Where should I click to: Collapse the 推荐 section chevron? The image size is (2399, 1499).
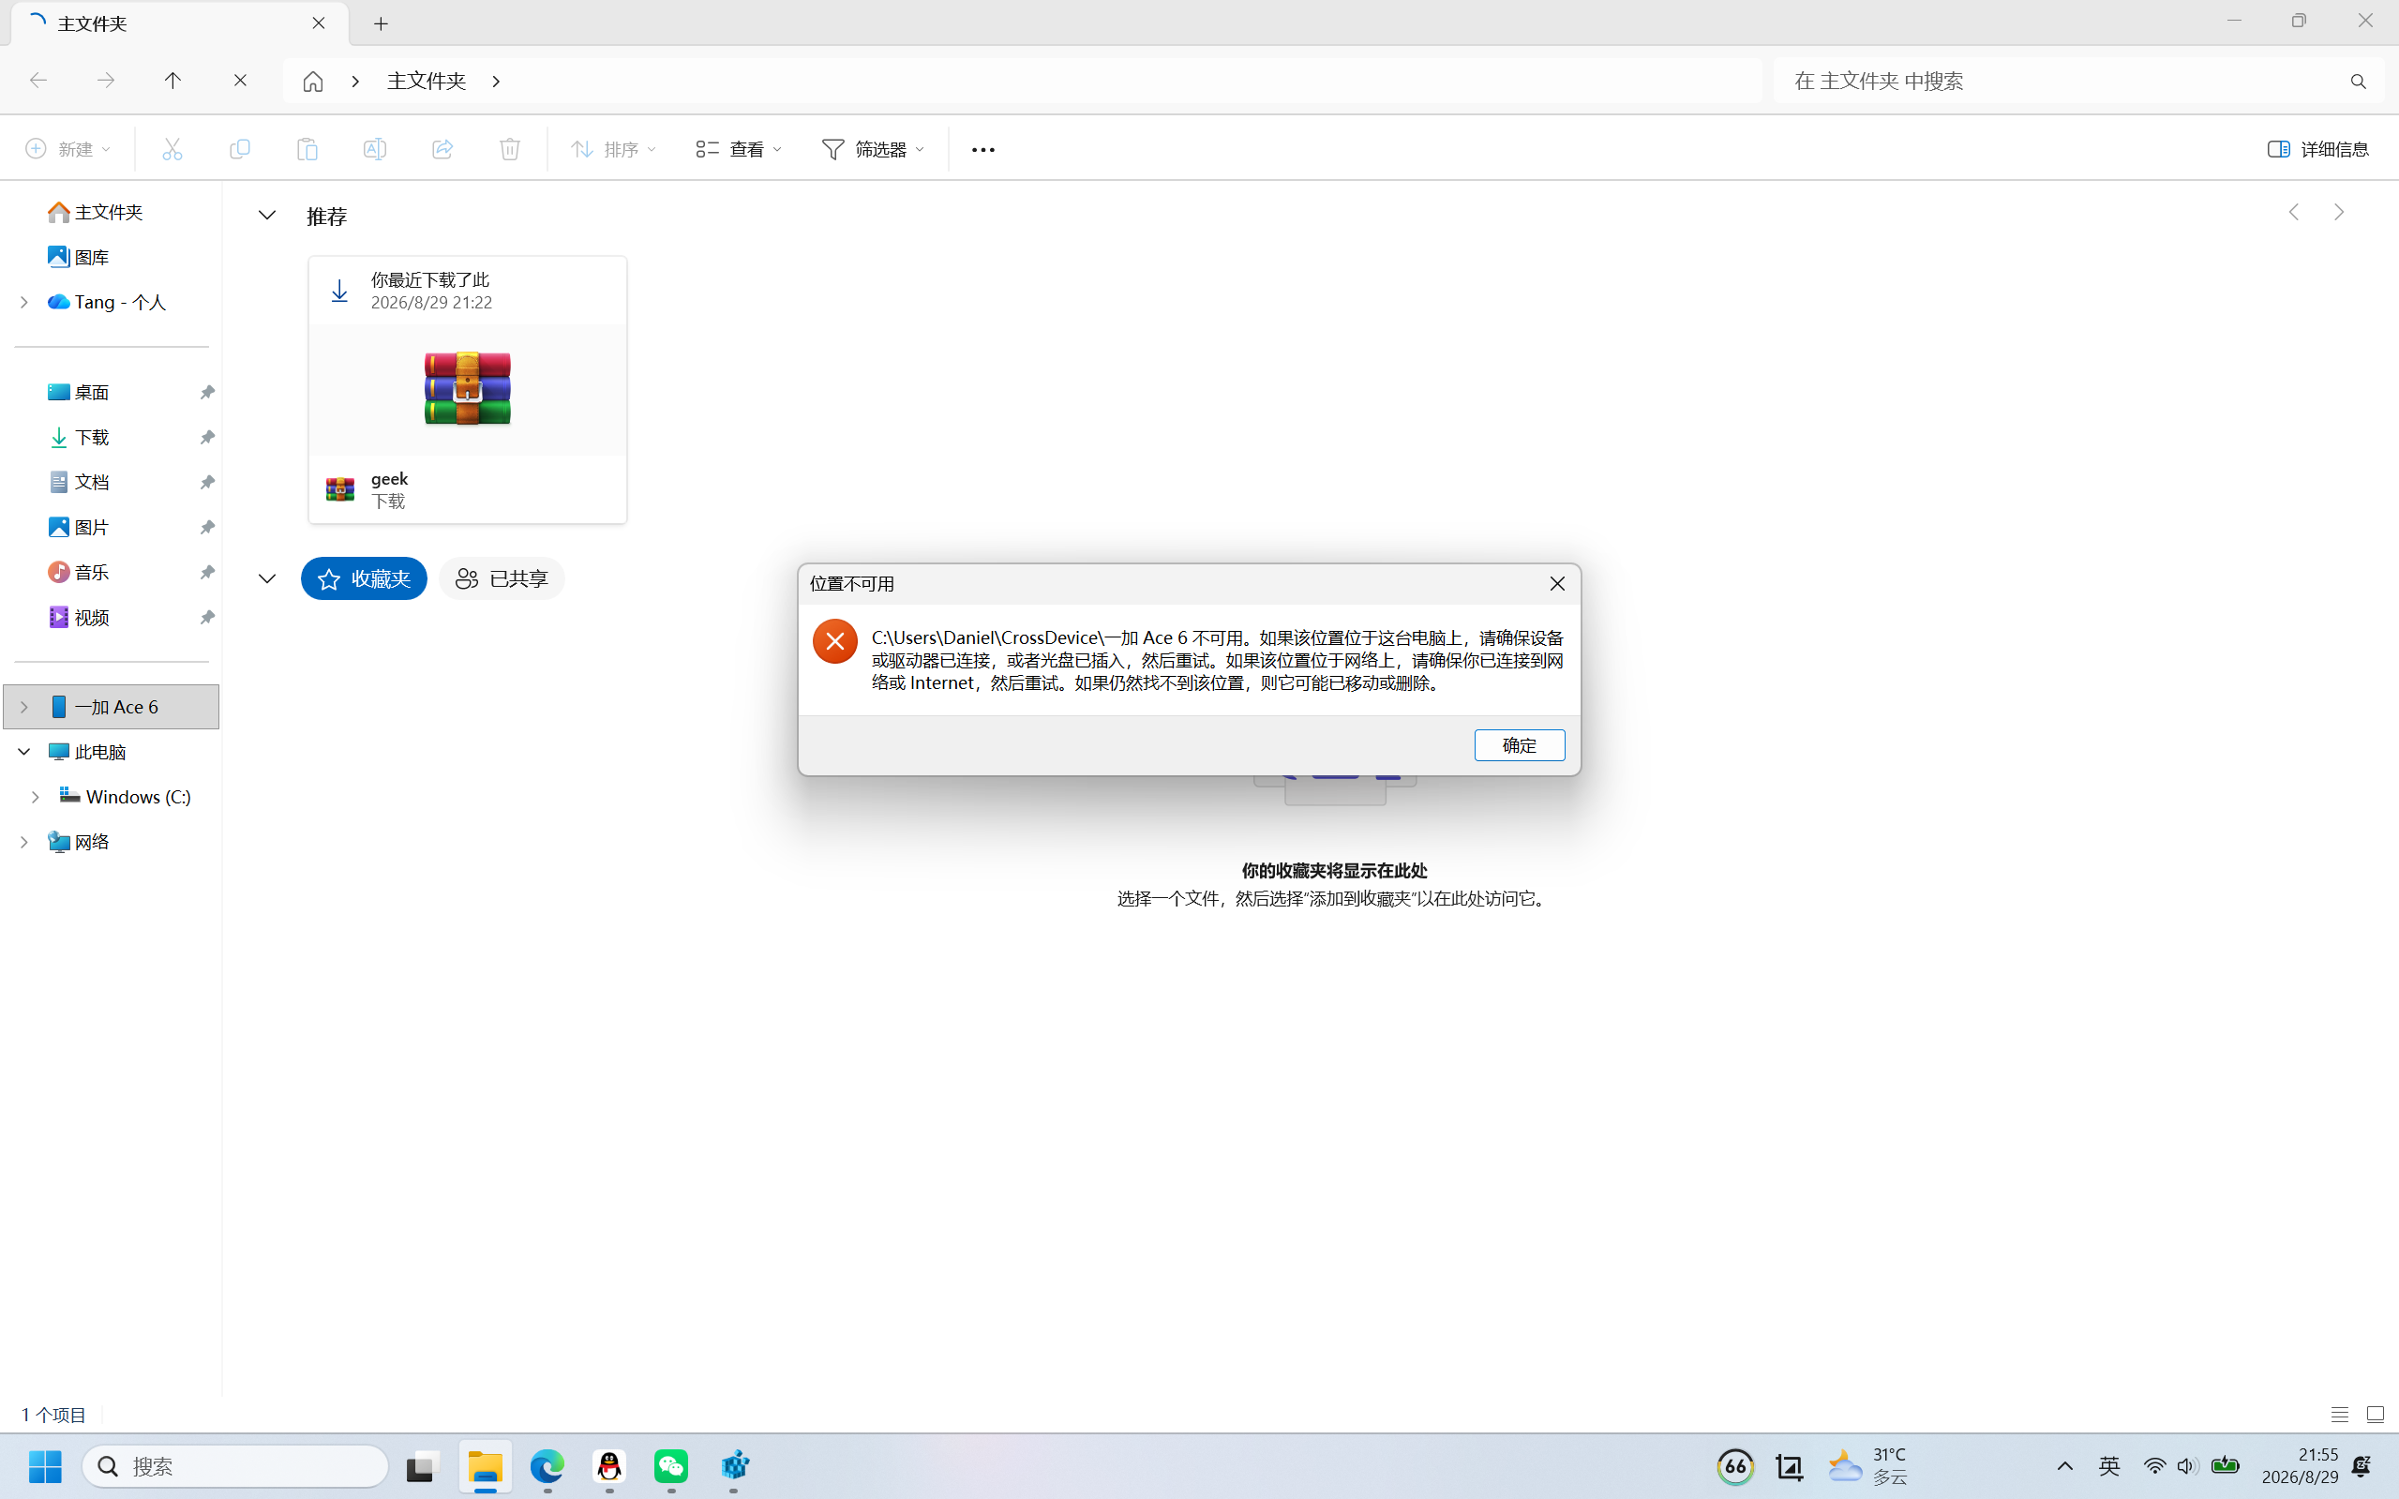pyautogui.click(x=266, y=215)
